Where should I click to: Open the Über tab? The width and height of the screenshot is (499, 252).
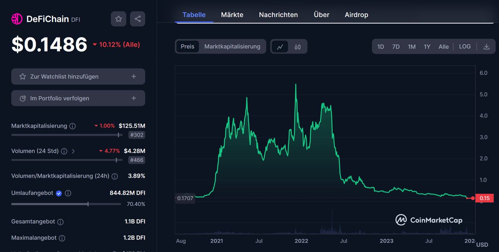tap(321, 15)
